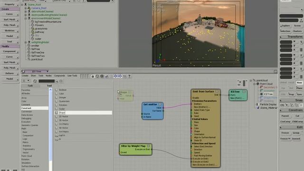304x171 pixels.
Task: Open the Show menu in ICE Tree
Action: pyautogui.click(x=33, y=76)
